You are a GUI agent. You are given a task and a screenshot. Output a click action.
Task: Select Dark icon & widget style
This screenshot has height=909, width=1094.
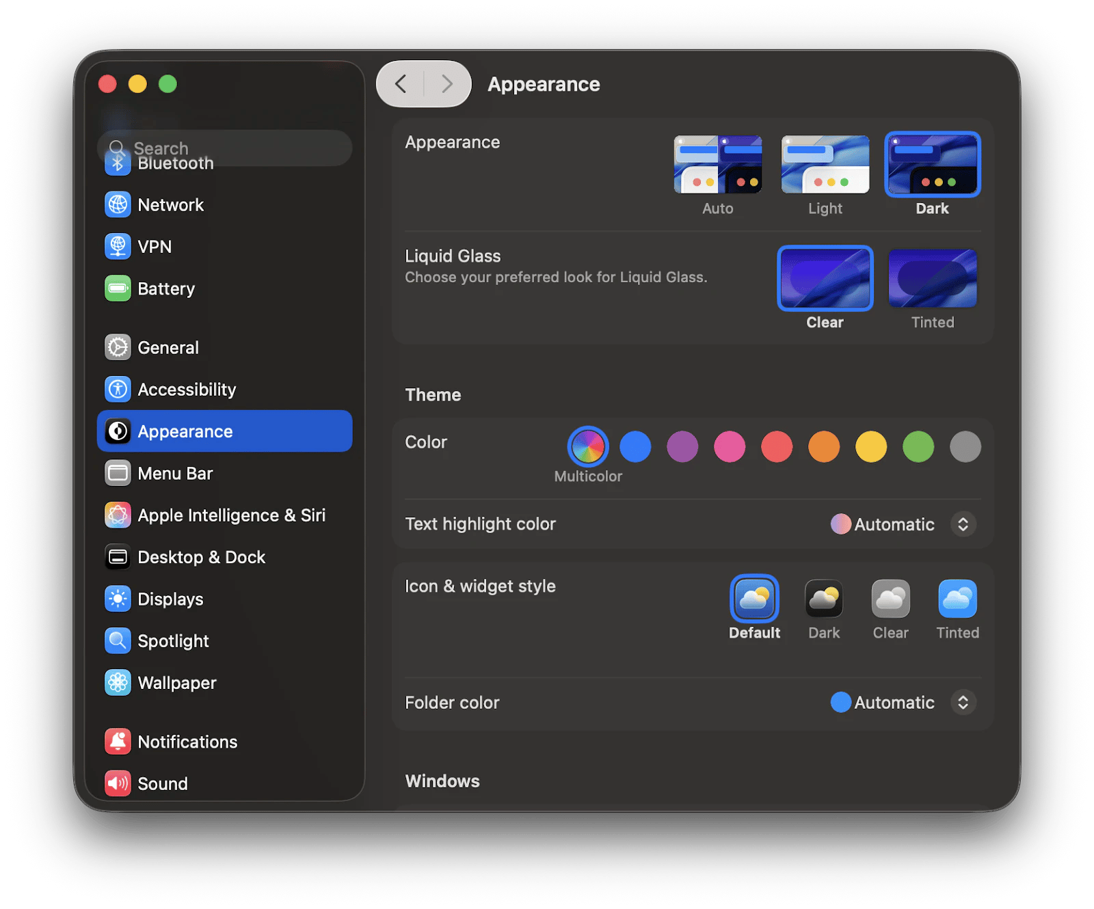[823, 599]
